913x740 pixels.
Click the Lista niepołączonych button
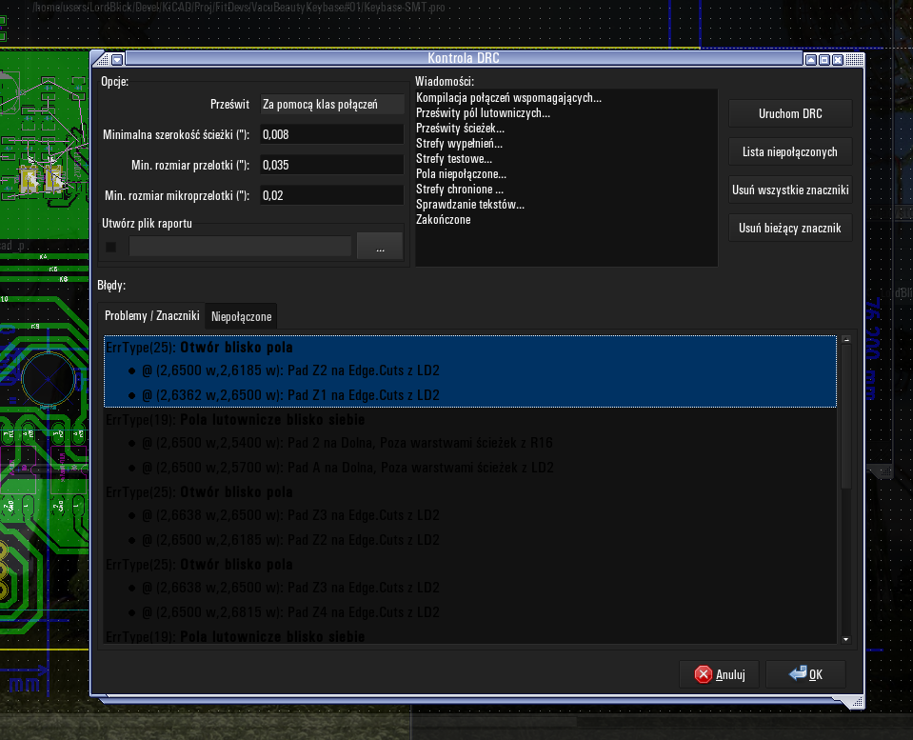[790, 151]
